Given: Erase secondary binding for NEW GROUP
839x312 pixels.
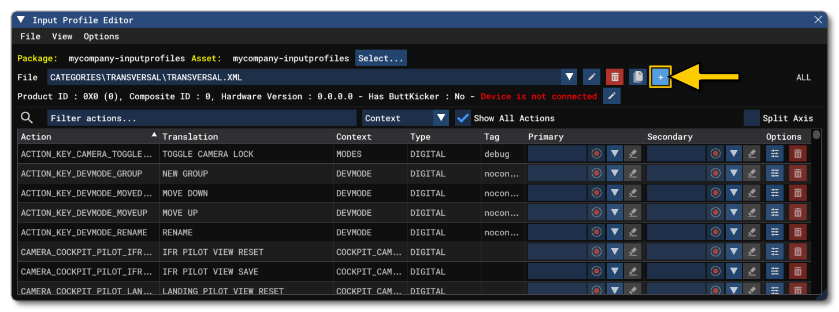Looking at the screenshot, I should (752, 174).
